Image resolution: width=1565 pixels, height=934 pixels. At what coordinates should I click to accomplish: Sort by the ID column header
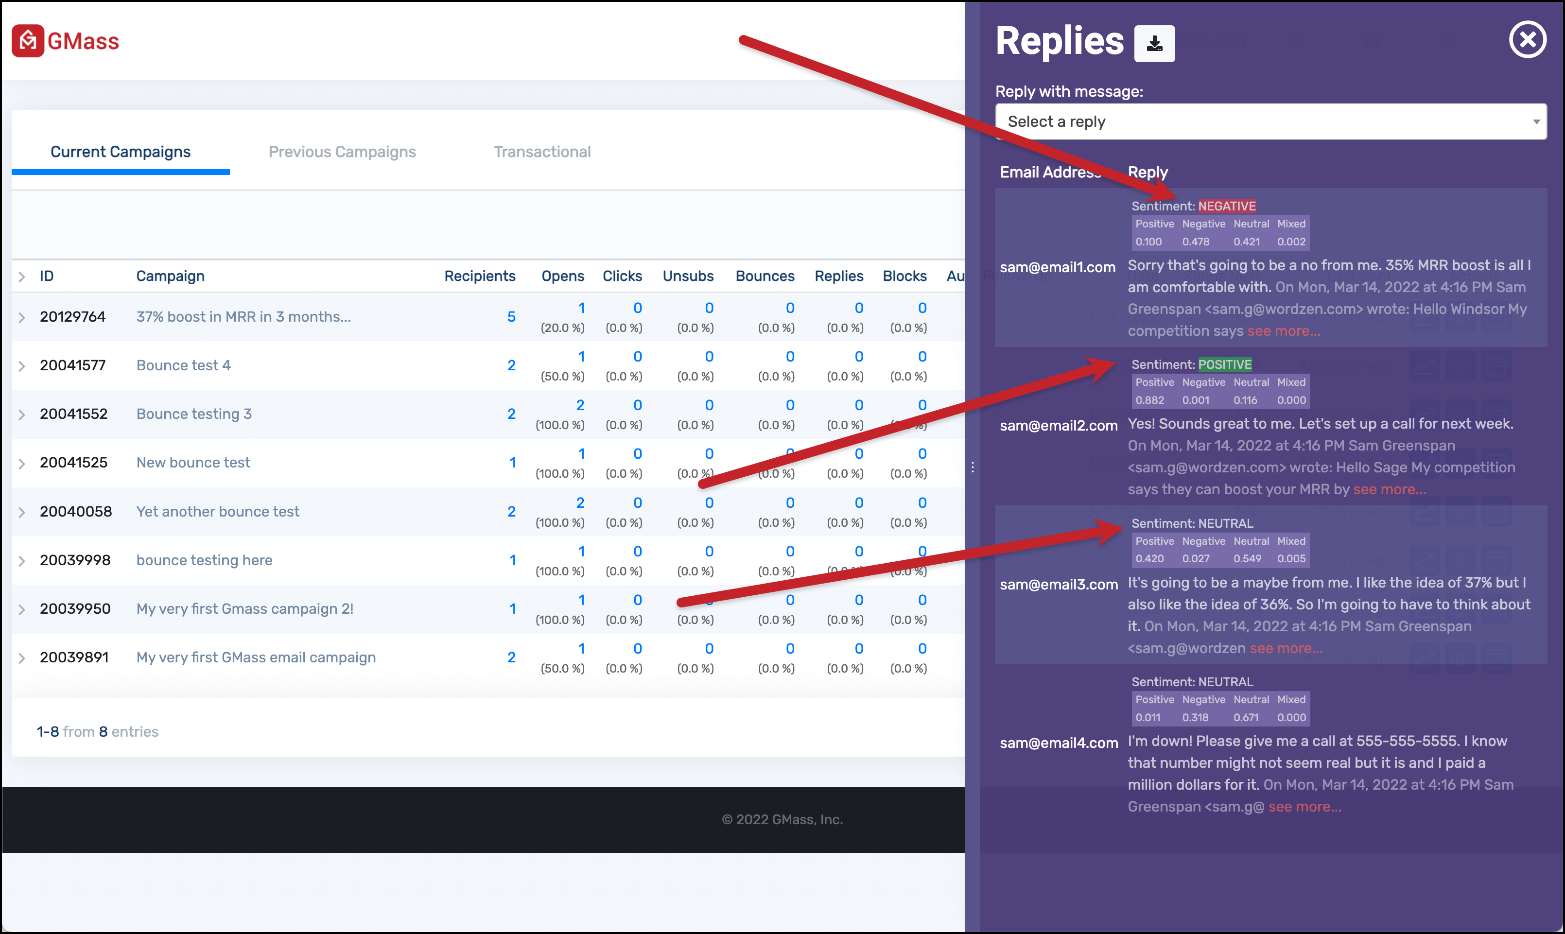pyautogui.click(x=47, y=276)
